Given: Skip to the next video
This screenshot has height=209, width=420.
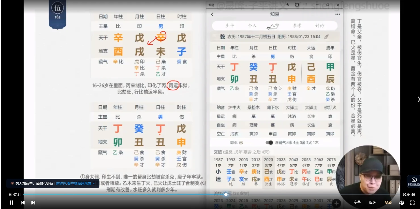Looking at the screenshot, I should point(33,202).
